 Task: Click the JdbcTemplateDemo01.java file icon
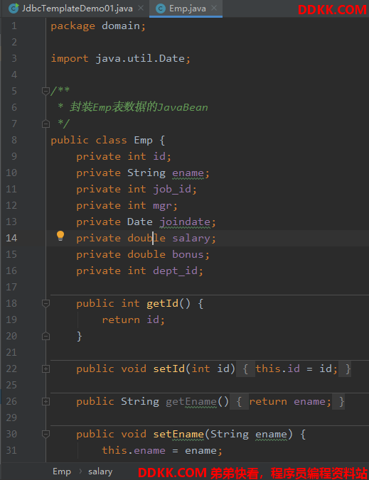(x=14, y=9)
